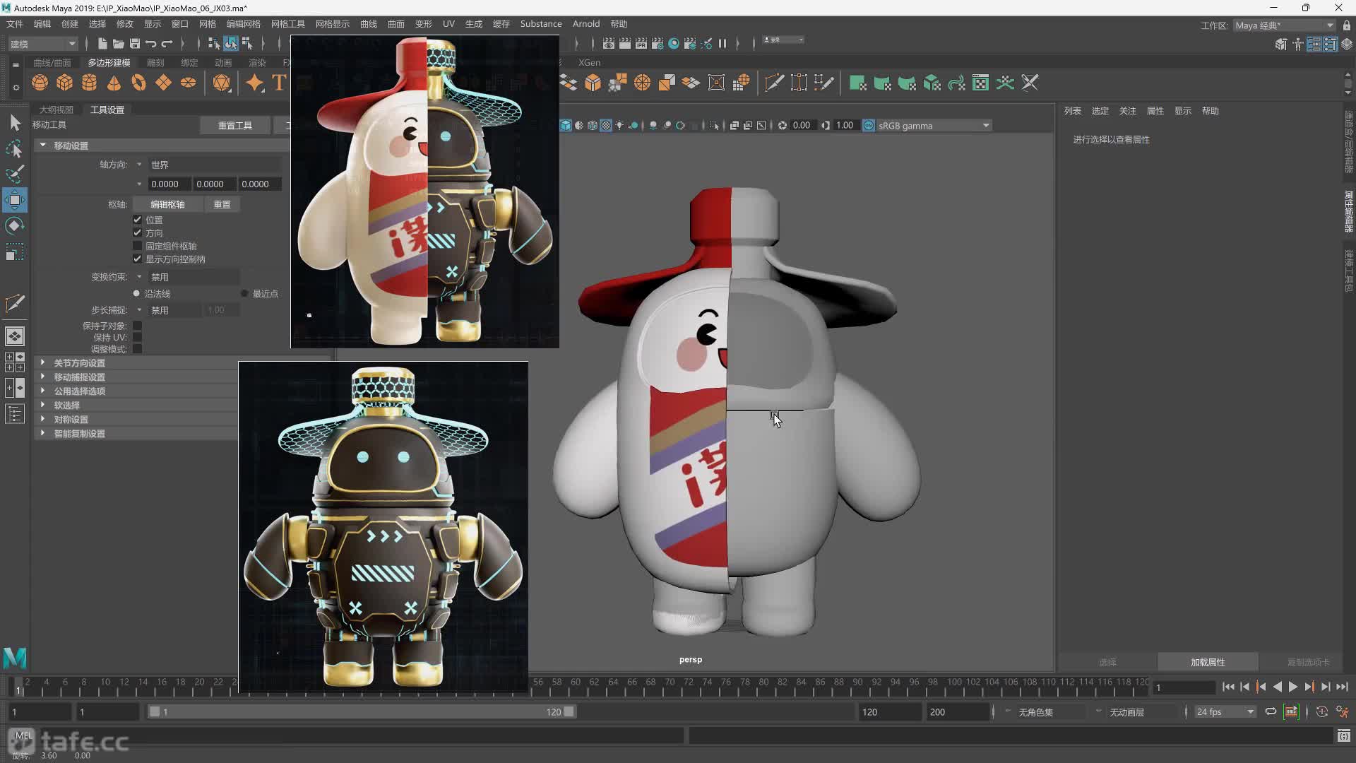Create a polygon cylinder from shelf
Image resolution: width=1356 pixels, height=763 pixels.
[90, 83]
